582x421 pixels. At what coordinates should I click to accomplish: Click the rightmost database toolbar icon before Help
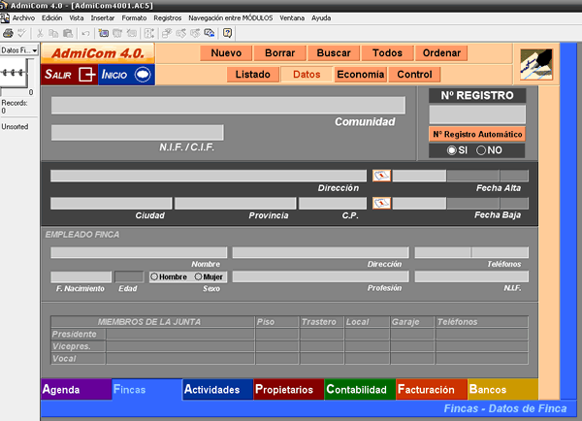[210, 33]
